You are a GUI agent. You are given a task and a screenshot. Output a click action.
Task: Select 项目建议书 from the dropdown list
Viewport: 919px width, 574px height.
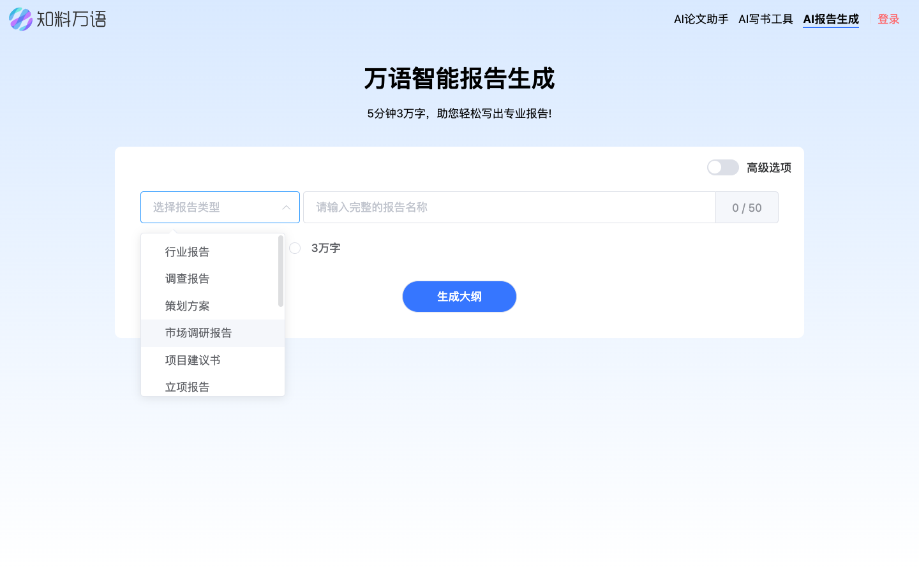pyautogui.click(x=191, y=360)
